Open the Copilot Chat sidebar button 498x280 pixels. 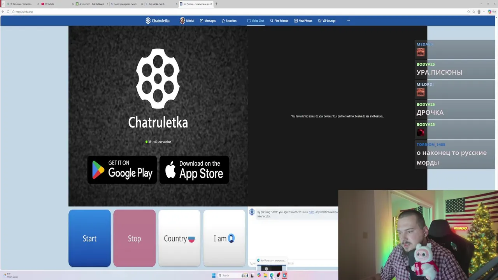tap(492, 12)
